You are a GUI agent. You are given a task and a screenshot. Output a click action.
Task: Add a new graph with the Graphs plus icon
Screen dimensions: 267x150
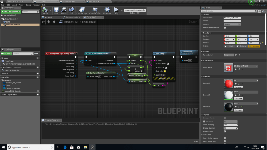click(38, 58)
